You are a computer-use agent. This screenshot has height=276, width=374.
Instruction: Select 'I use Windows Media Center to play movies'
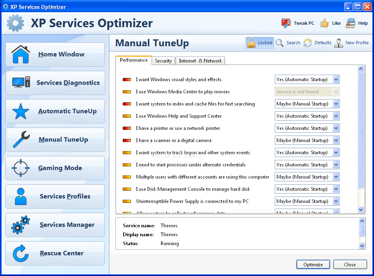(x=183, y=92)
